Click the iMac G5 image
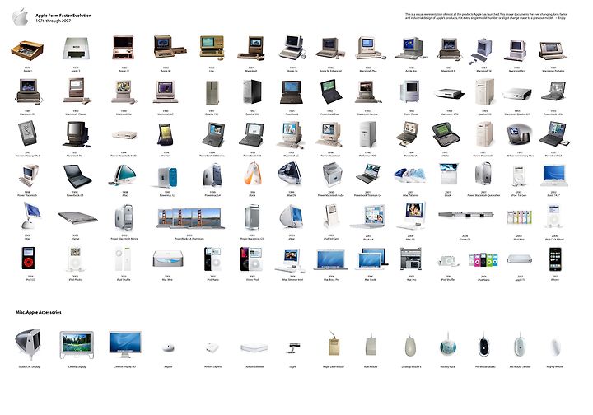This screenshot has width=593, height=415. [412, 216]
